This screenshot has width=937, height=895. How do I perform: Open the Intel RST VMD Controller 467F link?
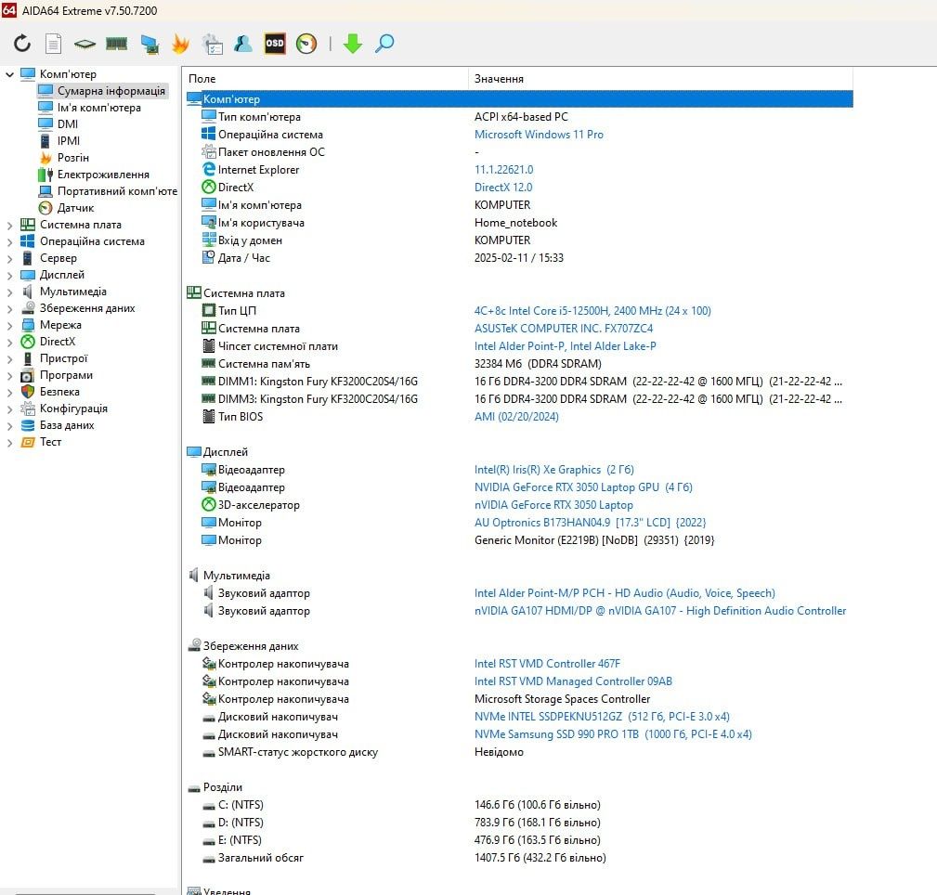[x=547, y=664]
